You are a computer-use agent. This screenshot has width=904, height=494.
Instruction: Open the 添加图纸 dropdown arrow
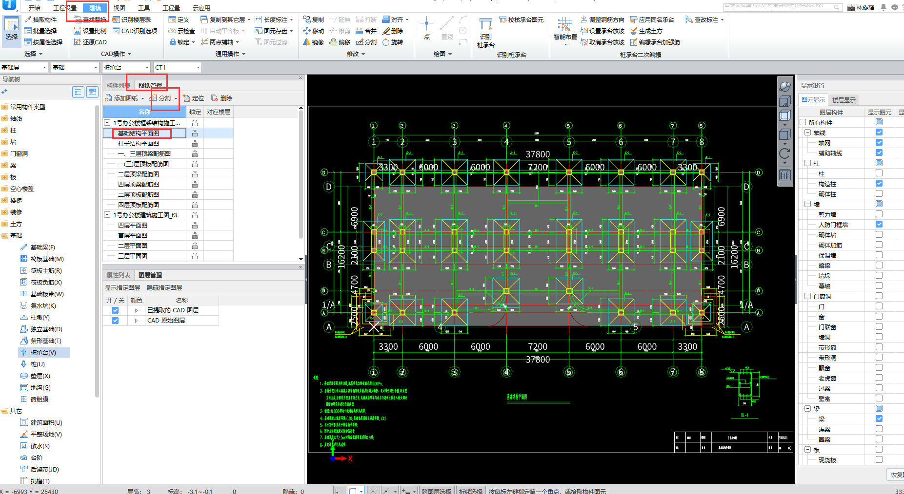(x=142, y=98)
